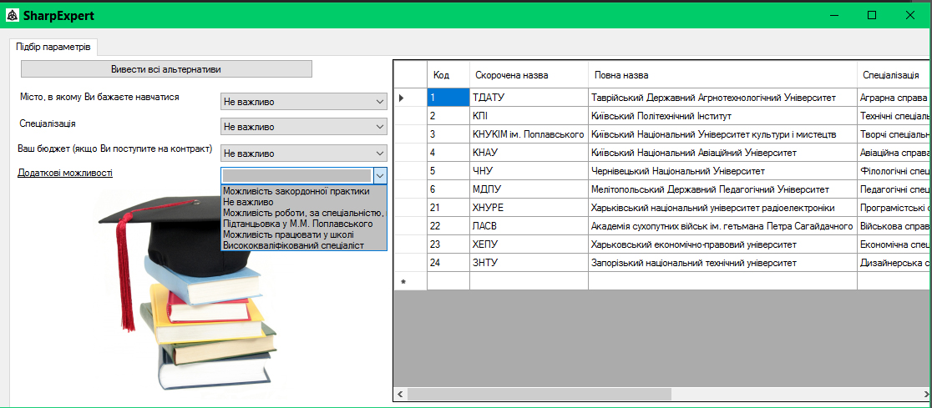The height and width of the screenshot is (408, 932).
Task: Switch to the Підбір параметрів tab
Action: (x=53, y=47)
